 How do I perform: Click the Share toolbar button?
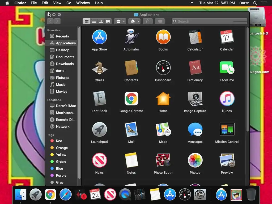point(148,21)
